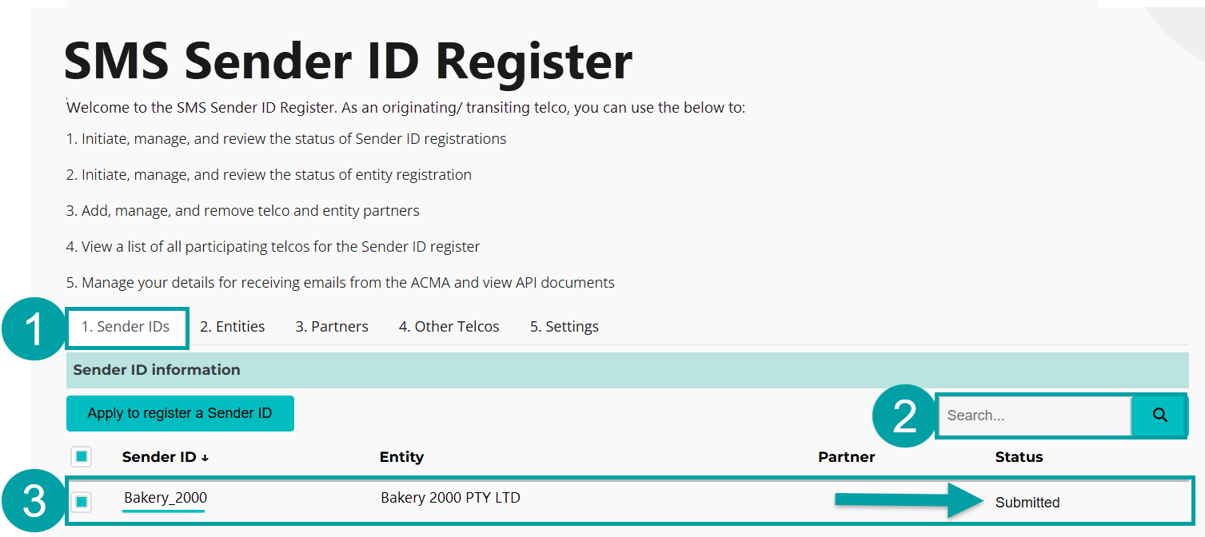1205x537 pixels.
Task: Click the sort arrow beside Sender ID
Action: (204, 457)
